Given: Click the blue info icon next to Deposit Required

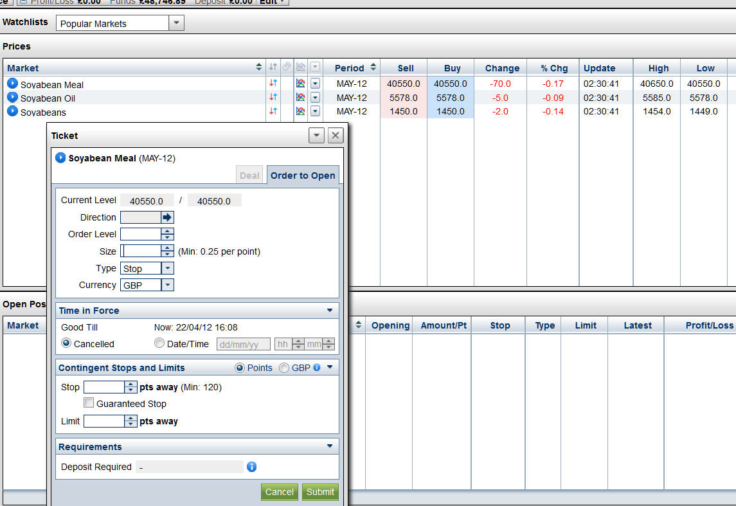Looking at the screenshot, I should 252,467.
